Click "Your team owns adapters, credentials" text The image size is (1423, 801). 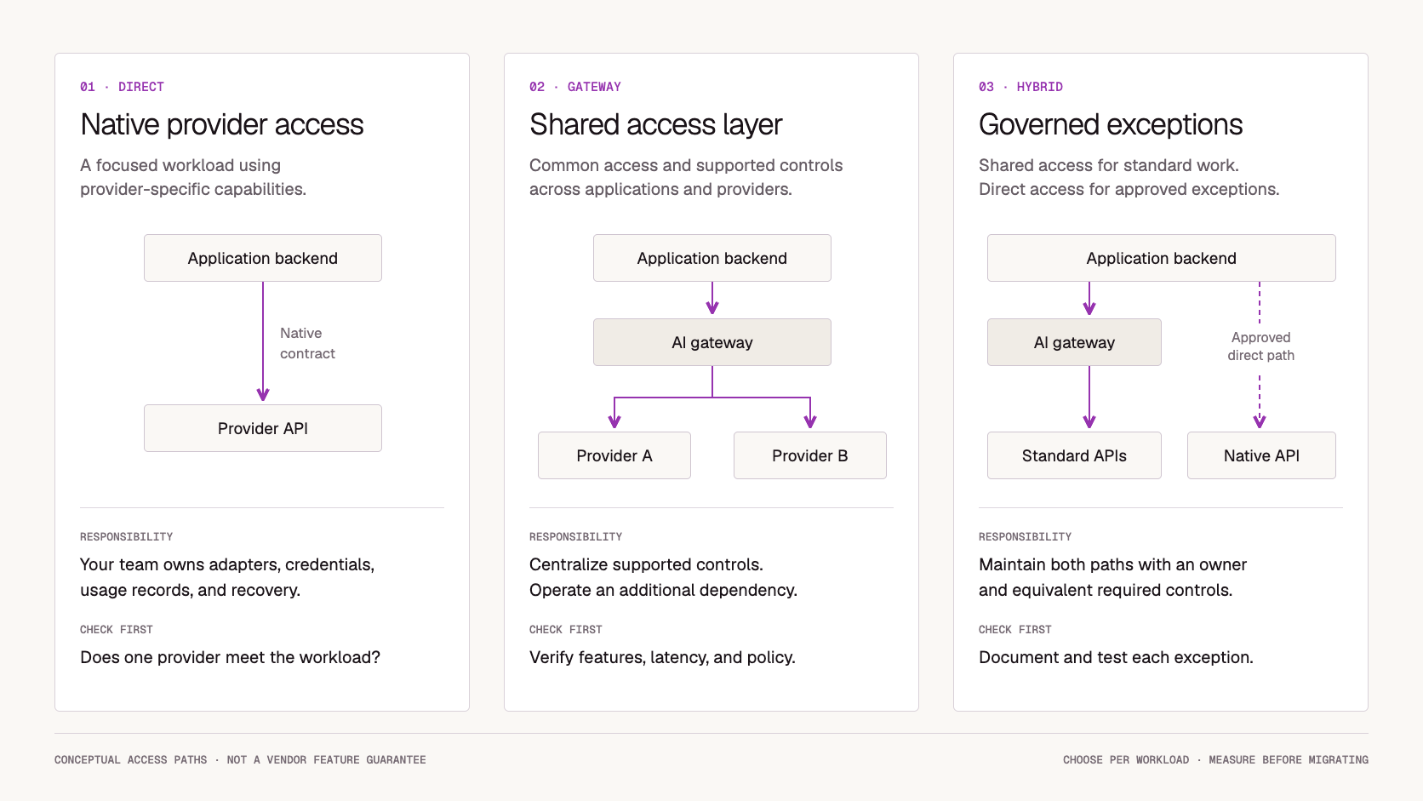227,564
